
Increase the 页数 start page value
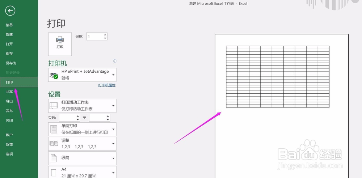click(x=78, y=116)
